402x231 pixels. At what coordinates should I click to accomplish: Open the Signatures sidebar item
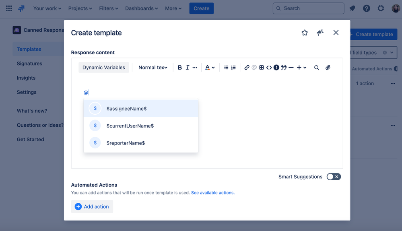pos(29,63)
